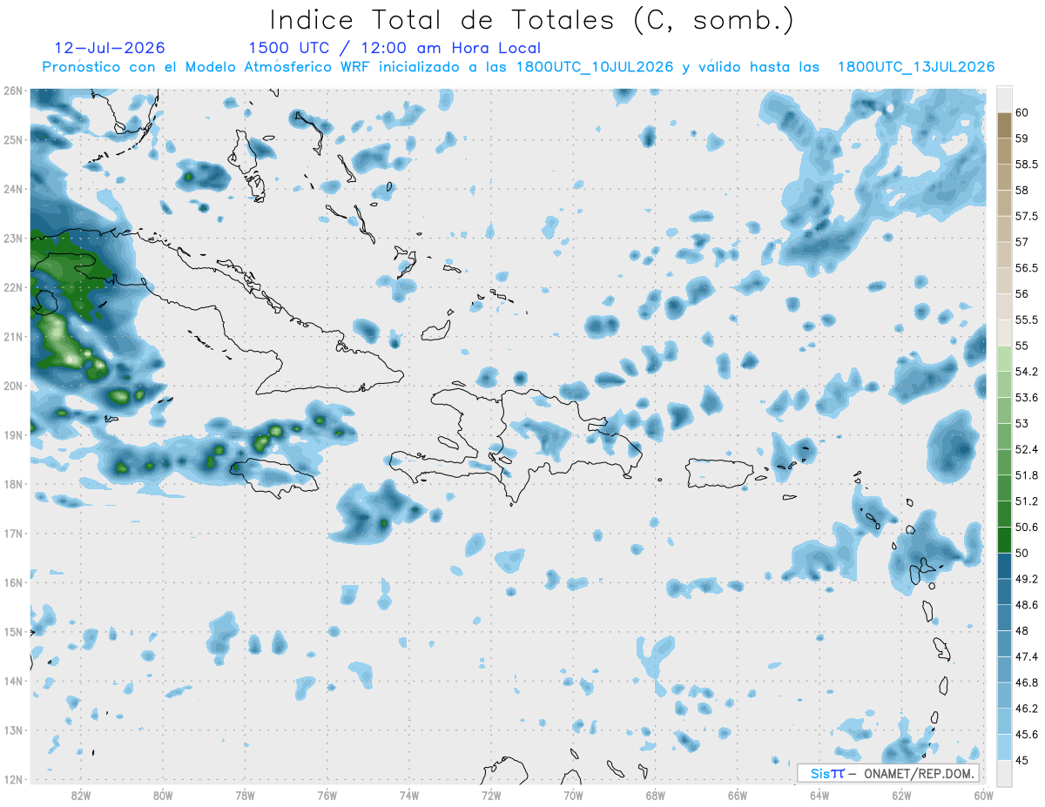Screen dimensions: 1045x807
Task: Click the '21N' latitude label
Action: (x=12, y=337)
